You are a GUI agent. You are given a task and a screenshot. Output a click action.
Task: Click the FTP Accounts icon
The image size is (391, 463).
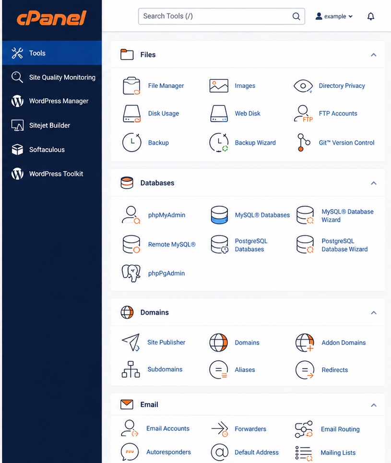[303, 113]
